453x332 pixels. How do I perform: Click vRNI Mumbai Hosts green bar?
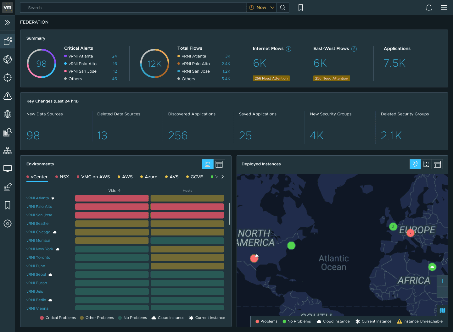(187, 241)
